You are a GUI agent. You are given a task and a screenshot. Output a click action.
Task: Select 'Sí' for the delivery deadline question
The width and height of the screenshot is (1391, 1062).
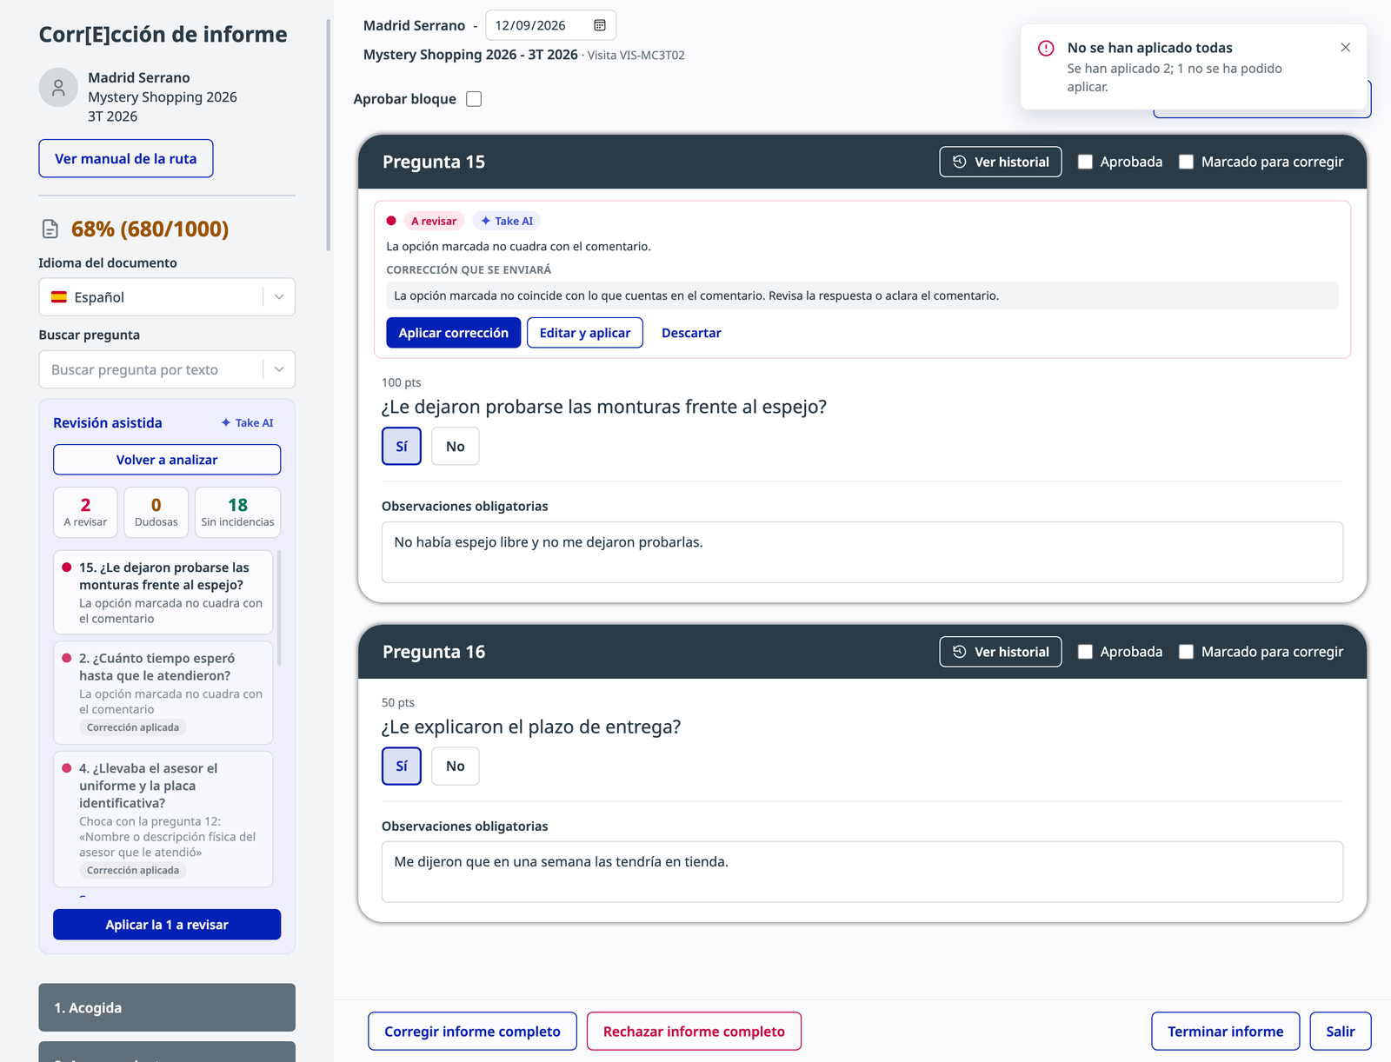click(x=402, y=767)
